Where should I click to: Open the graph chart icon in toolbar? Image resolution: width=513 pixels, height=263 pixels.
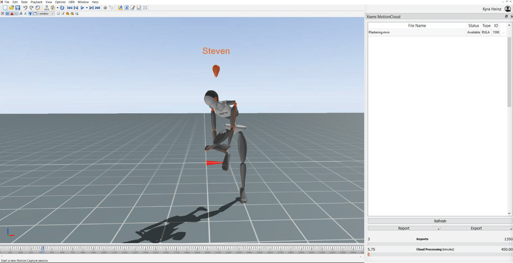(139, 8)
